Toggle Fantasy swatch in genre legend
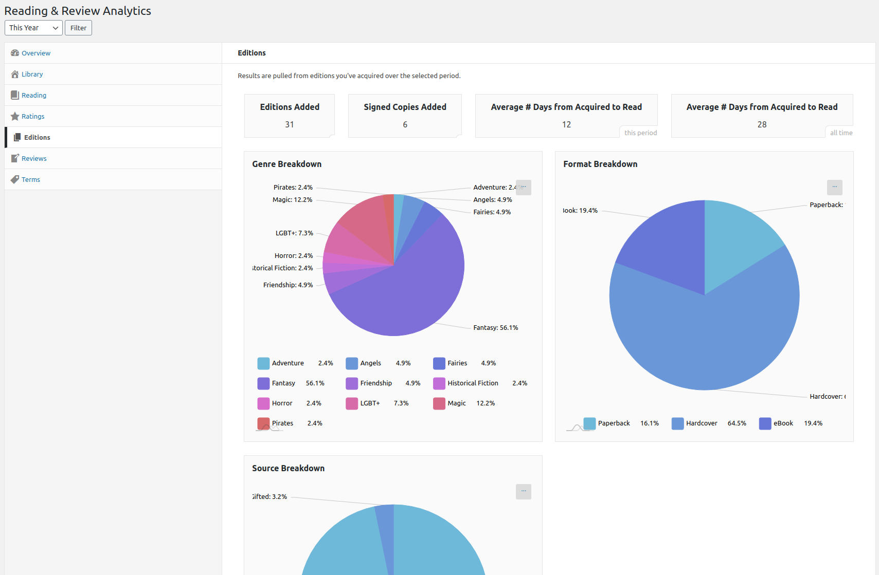The image size is (879, 575). (263, 383)
